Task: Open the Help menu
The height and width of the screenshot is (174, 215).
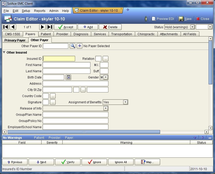Action: [x=66, y=11]
